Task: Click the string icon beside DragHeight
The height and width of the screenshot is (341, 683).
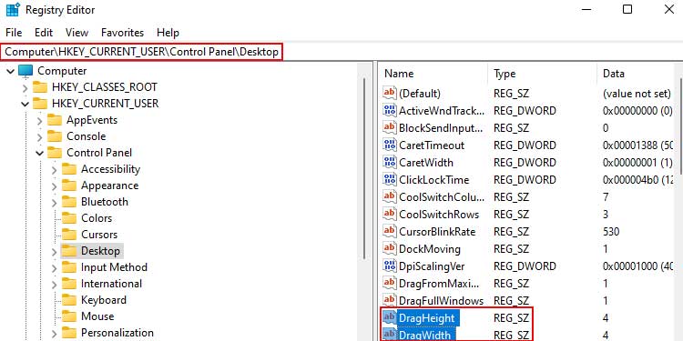Action: tap(390, 318)
